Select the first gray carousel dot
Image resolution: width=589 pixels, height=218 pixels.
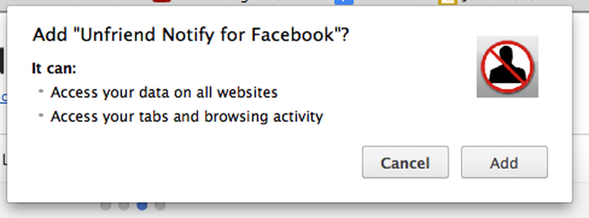[x=106, y=206]
